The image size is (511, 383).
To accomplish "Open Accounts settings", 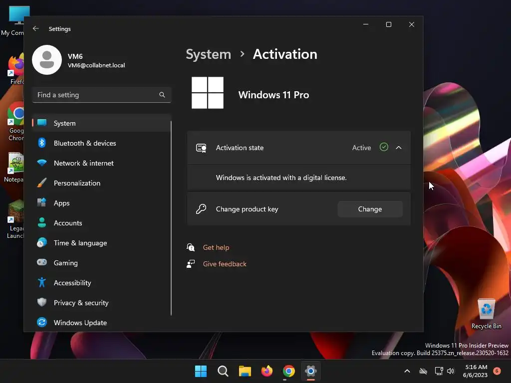I will click(x=101, y=223).
